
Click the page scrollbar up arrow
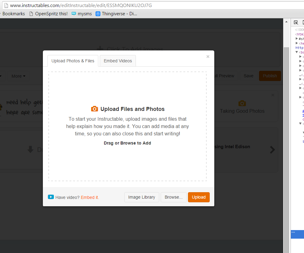286,22
